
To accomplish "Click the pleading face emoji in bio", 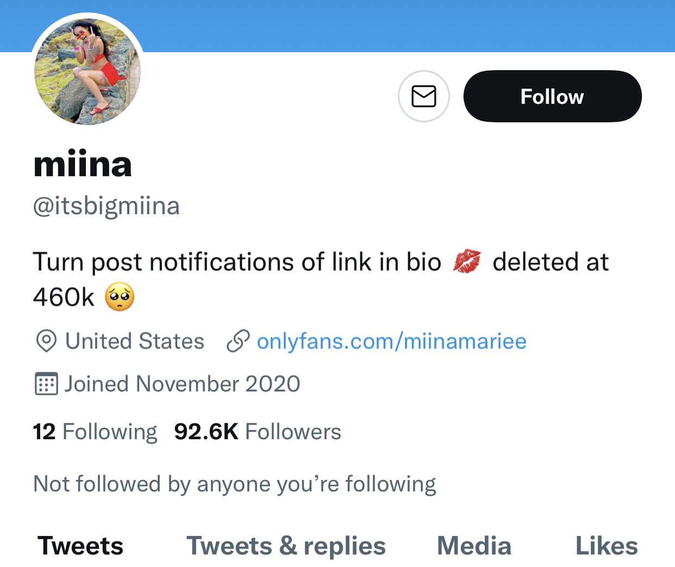I will coord(120,297).
